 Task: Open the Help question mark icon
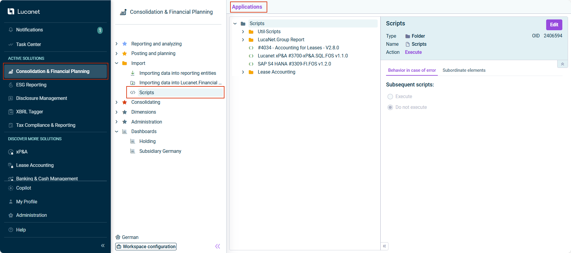click(11, 230)
